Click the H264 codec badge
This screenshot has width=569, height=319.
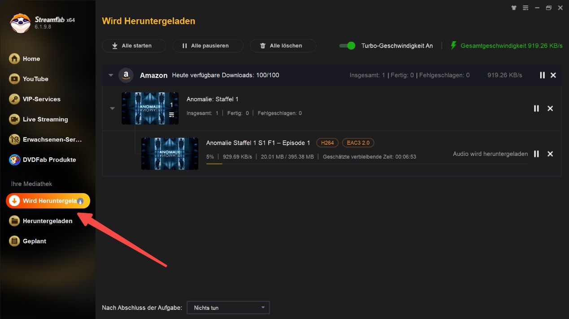pyautogui.click(x=328, y=143)
